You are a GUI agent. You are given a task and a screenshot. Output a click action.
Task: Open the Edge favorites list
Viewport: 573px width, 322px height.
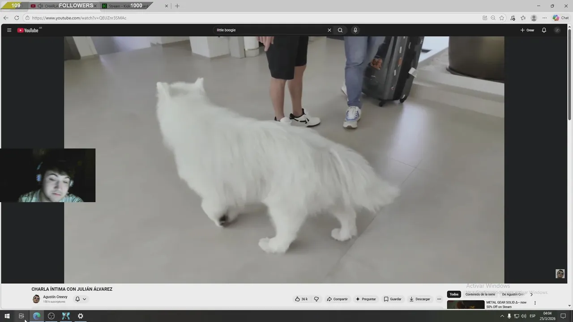coord(523,18)
